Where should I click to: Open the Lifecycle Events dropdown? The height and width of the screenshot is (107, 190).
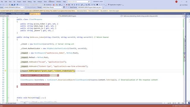[x=31, y=7]
